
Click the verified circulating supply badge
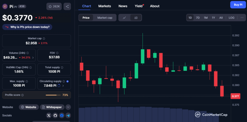click(x=68, y=81)
